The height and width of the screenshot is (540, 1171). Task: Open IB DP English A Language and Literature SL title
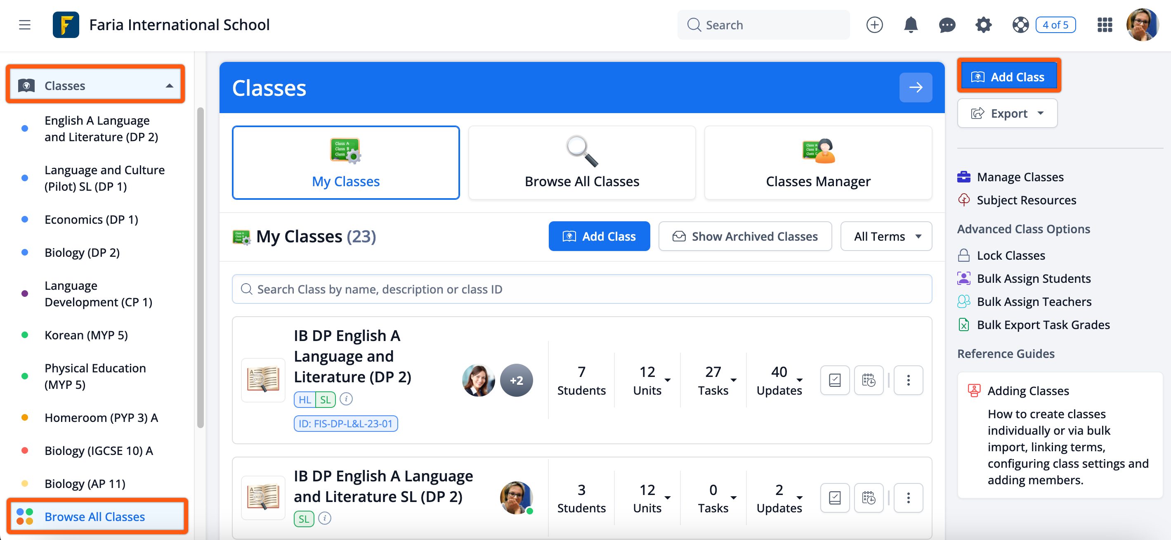coord(383,486)
